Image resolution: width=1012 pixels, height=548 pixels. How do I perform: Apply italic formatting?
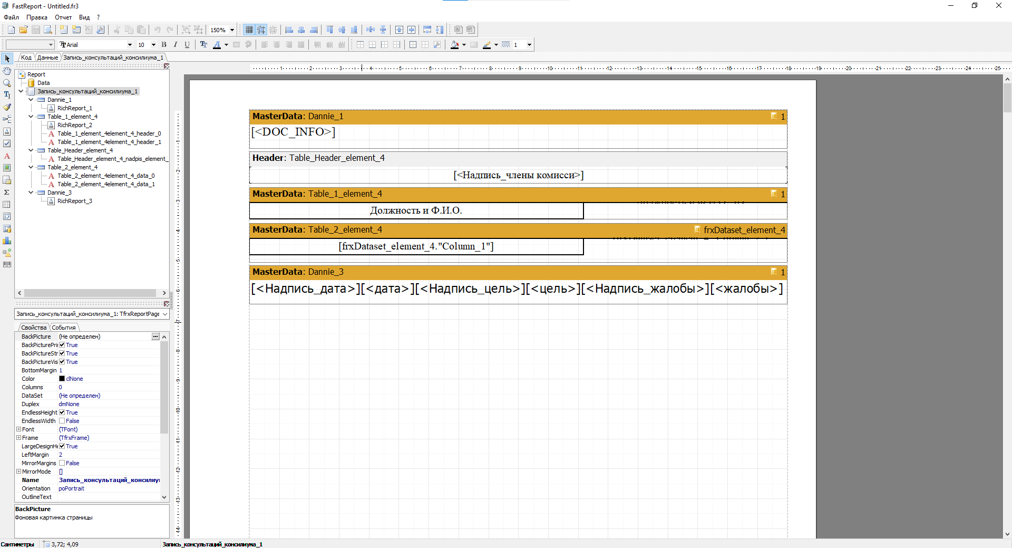point(176,45)
